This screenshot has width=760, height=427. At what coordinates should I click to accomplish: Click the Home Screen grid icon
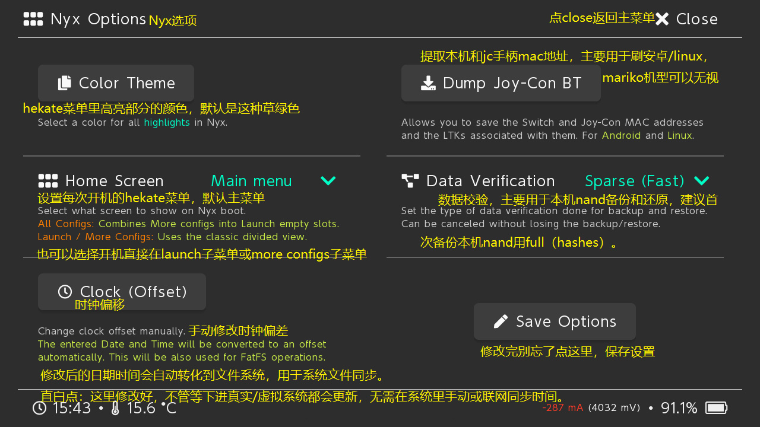[48, 181]
